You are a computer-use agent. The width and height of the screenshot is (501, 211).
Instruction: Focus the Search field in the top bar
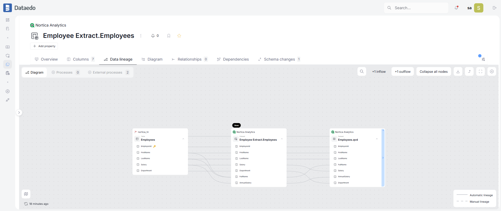416,8
